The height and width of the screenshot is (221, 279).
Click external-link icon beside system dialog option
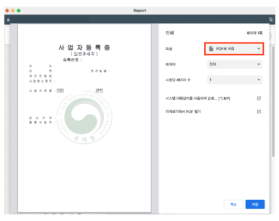pyautogui.click(x=259, y=98)
